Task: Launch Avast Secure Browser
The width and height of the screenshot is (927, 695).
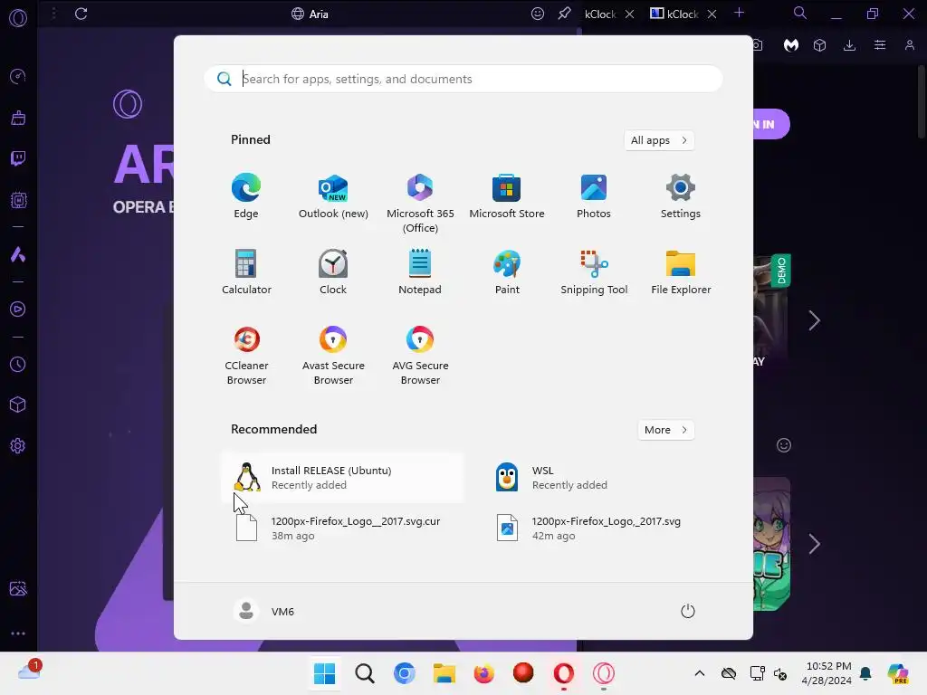Action: 333,355
